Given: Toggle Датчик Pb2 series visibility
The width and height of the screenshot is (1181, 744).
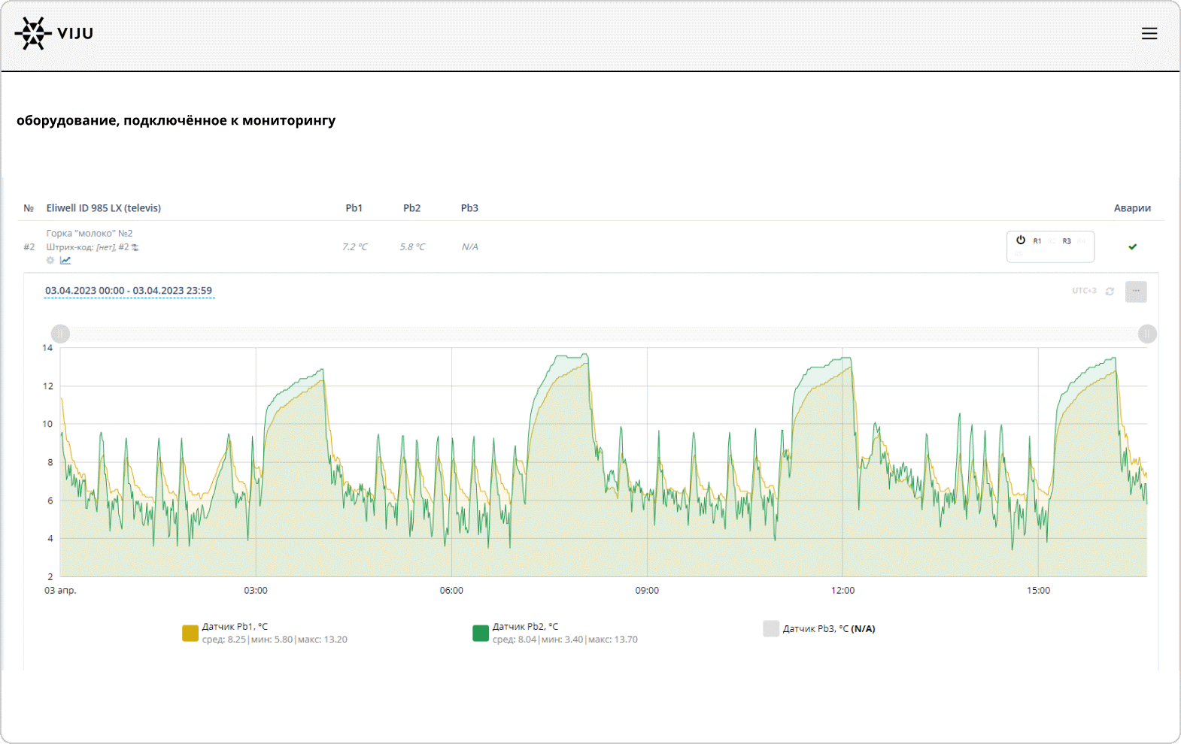Looking at the screenshot, I should (481, 633).
